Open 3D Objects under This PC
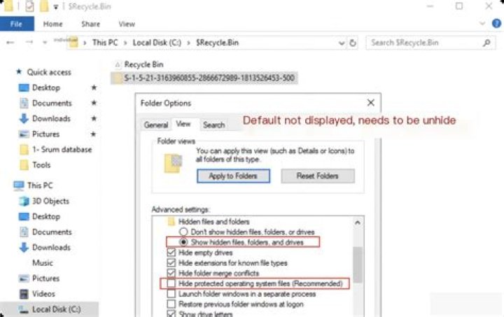504x317 pixels. pyautogui.click(x=50, y=201)
